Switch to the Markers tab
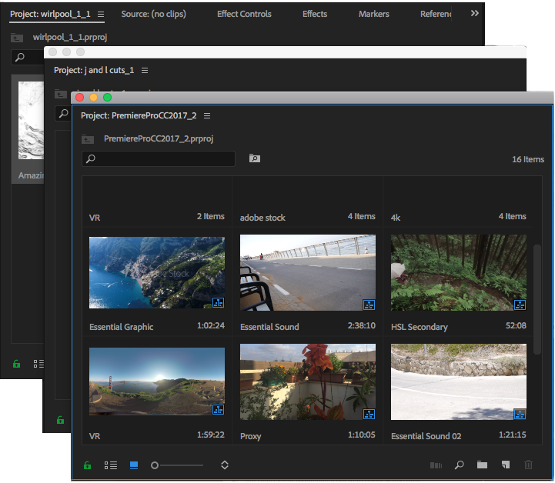The height and width of the screenshot is (483, 555). (374, 14)
